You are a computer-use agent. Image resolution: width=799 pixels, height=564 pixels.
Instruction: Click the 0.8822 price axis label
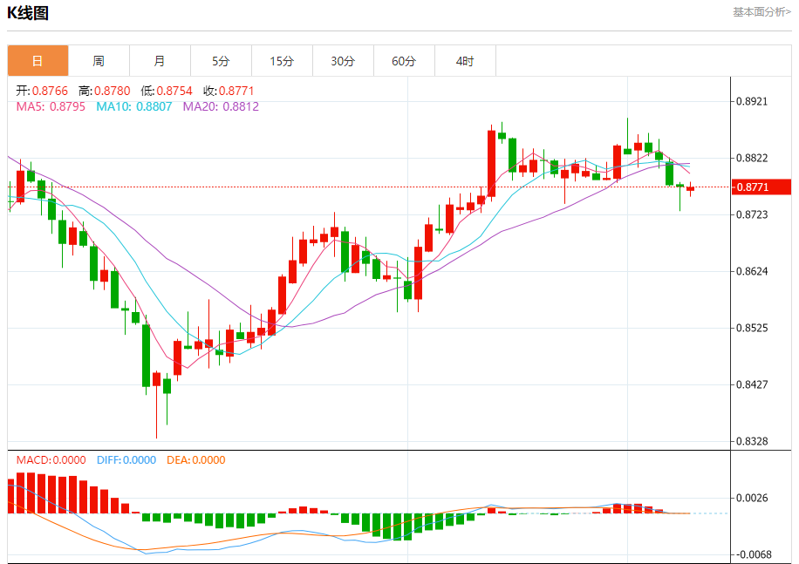coord(752,158)
